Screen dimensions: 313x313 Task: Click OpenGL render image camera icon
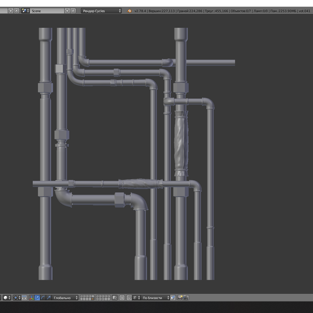(x=180, y=298)
